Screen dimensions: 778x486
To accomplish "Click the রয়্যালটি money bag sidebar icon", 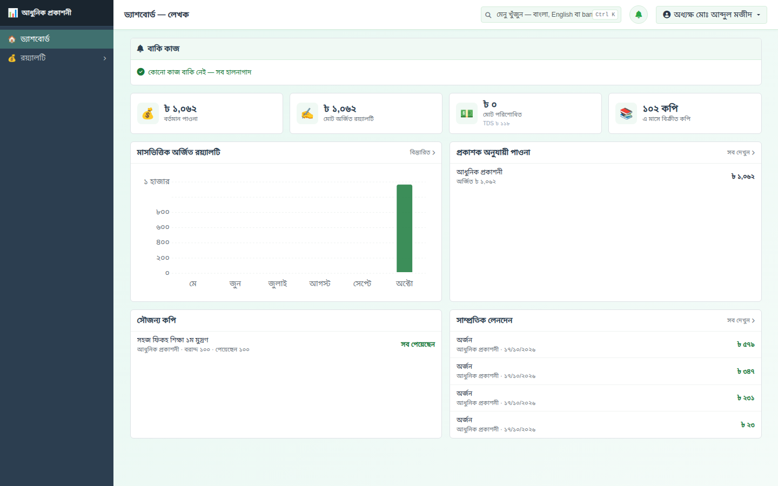I will [12, 58].
